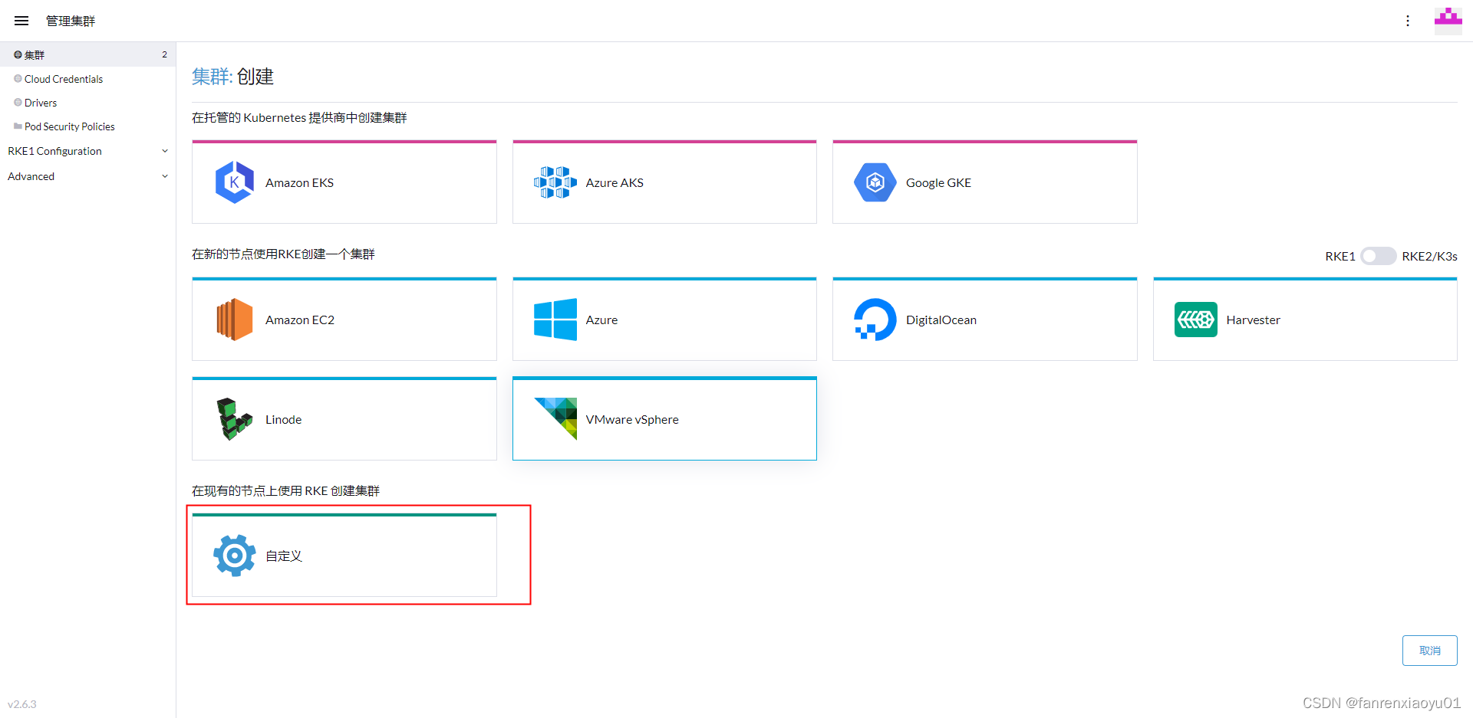Click the RKE2/K3s label
The image size is (1473, 718).
[1429, 256]
